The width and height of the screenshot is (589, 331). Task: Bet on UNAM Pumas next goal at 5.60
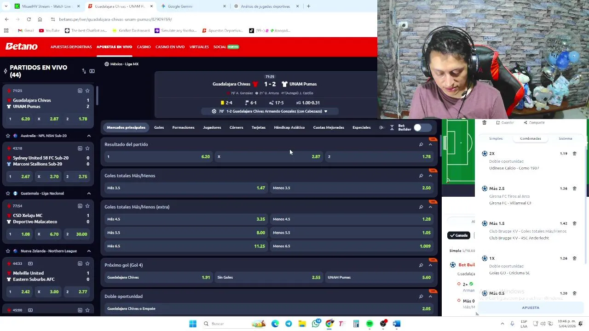pyautogui.click(x=379, y=277)
